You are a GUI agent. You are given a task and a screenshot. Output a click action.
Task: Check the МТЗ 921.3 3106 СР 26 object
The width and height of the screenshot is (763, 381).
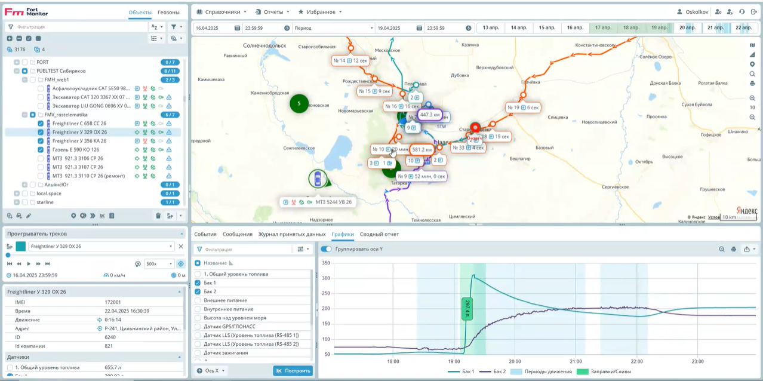coord(41,158)
